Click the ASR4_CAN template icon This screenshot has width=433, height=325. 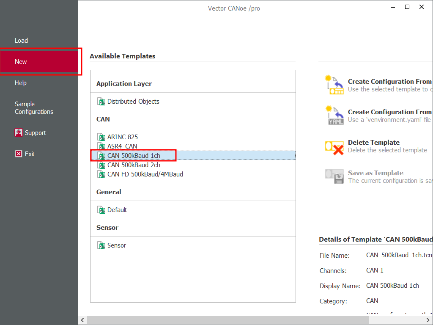coord(101,146)
